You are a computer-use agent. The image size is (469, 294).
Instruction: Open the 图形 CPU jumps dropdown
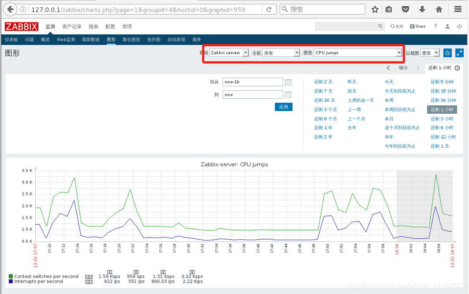click(358, 53)
